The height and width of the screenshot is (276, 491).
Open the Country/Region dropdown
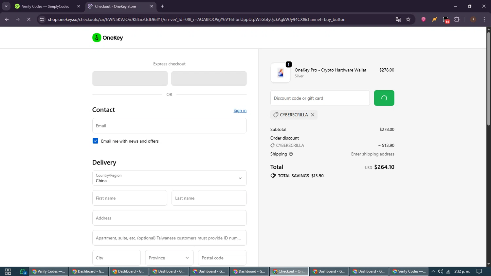(x=169, y=178)
